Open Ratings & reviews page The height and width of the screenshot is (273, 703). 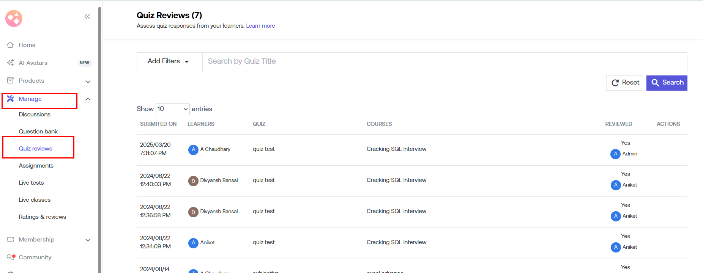[x=43, y=217]
